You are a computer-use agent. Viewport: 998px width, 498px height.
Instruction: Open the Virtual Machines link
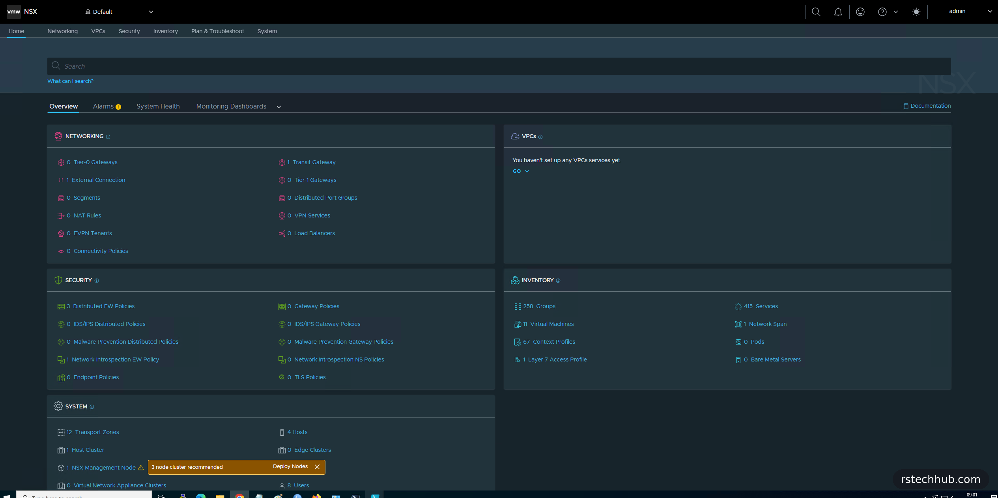[x=551, y=324]
